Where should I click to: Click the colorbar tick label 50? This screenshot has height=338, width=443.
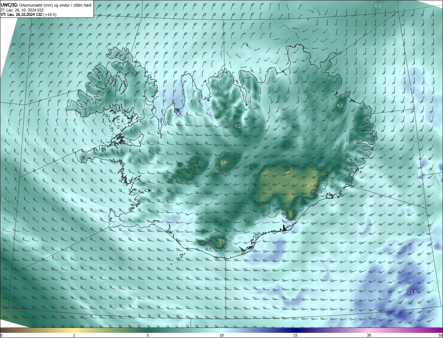click(x=440, y=335)
